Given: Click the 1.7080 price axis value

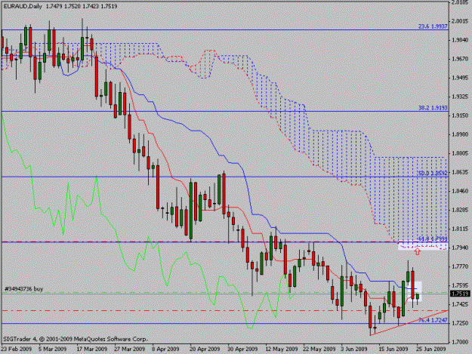Looking at the screenshot, I should click(460, 342).
